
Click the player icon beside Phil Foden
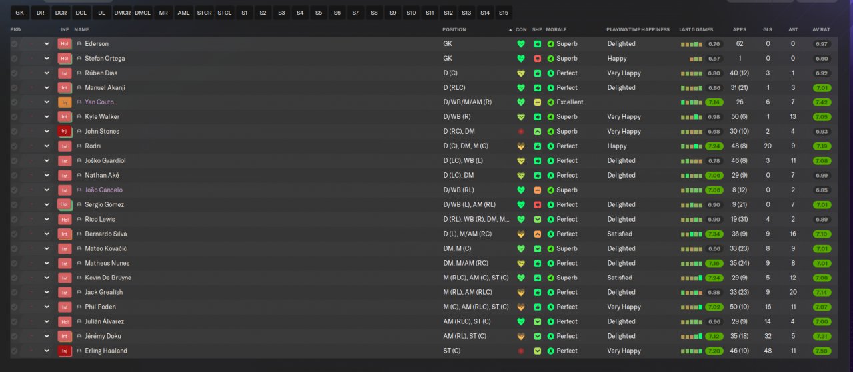tap(79, 307)
